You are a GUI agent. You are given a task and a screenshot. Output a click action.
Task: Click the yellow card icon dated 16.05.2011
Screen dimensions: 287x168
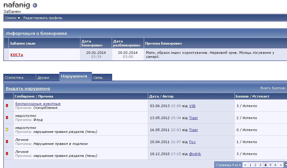7,130
